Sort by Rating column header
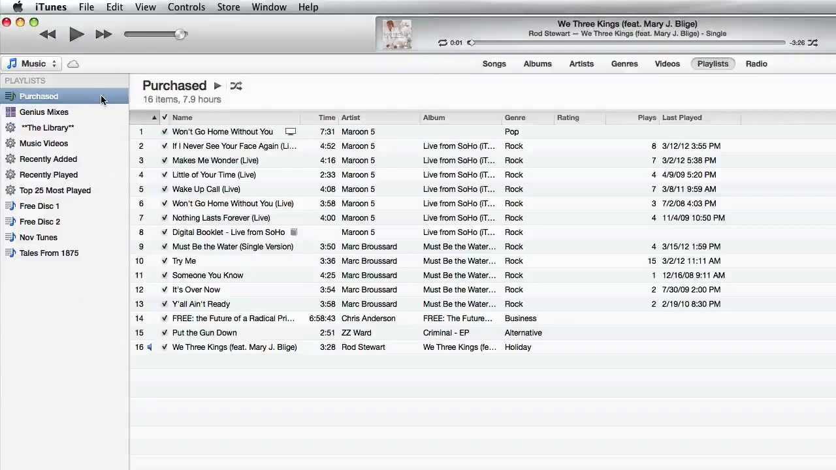Image resolution: width=836 pixels, height=470 pixels. 580,117
